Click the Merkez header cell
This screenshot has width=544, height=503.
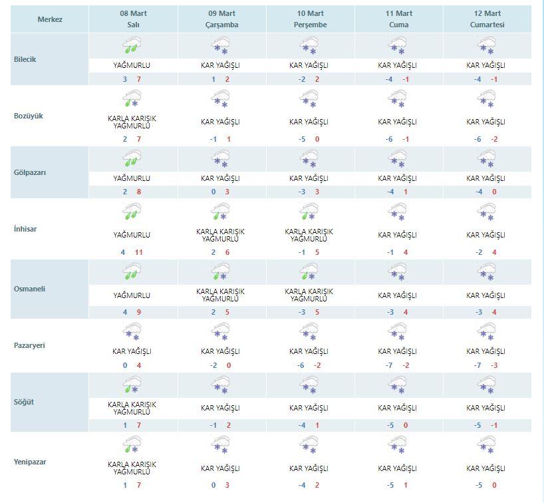tap(50, 19)
